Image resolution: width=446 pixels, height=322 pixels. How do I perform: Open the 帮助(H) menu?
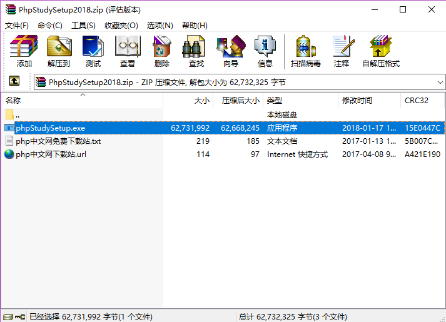195,26
